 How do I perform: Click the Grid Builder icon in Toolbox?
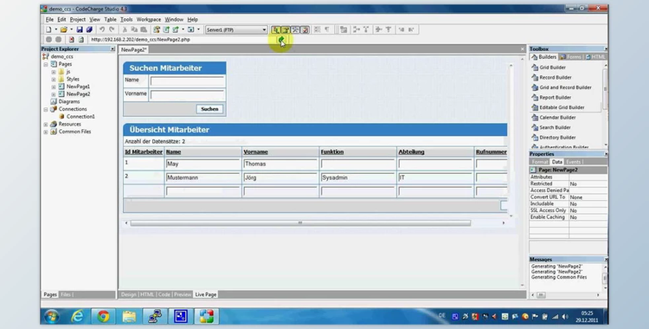pyautogui.click(x=535, y=68)
